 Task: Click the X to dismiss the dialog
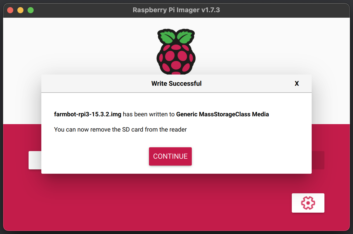(297, 83)
